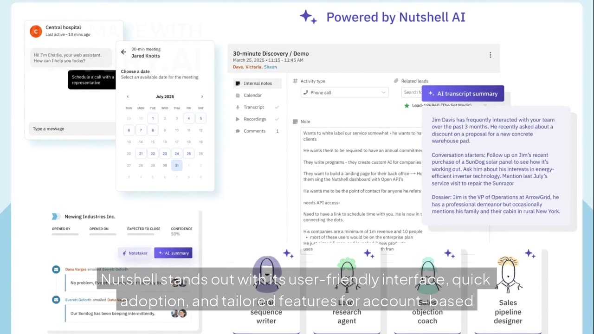
Task: Click the Newing Industries arrow logo
Action: 56,216
